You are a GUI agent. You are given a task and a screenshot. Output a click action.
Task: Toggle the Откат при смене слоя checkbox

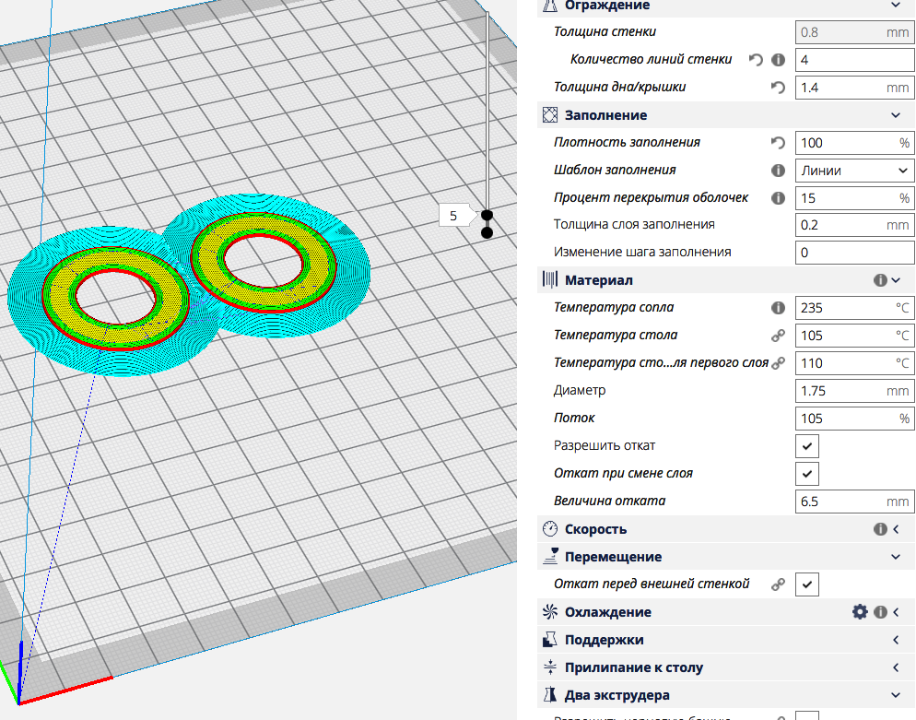pos(806,474)
